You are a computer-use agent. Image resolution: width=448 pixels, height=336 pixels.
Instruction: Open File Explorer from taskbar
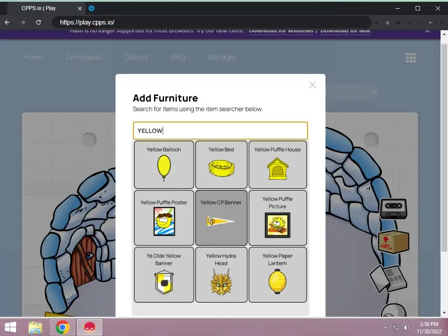(x=35, y=327)
